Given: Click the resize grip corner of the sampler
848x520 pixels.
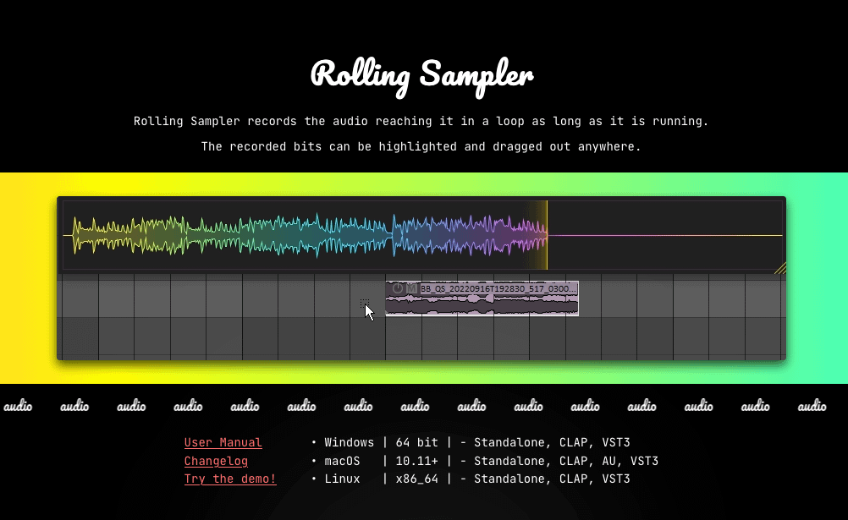Looking at the screenshot, I should 779,267.
